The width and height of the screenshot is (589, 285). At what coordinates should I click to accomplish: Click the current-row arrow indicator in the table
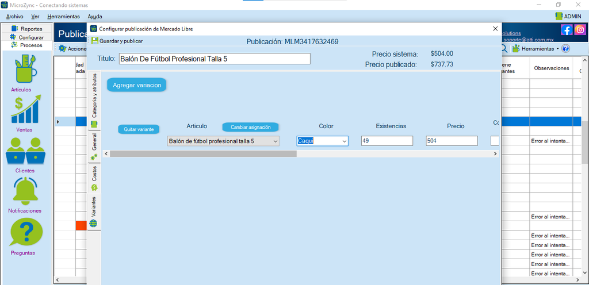coord(58,121)
